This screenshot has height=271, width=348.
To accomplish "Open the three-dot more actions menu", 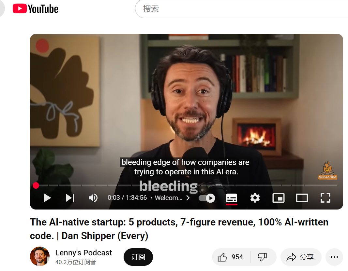I will (x=334, y=257).
